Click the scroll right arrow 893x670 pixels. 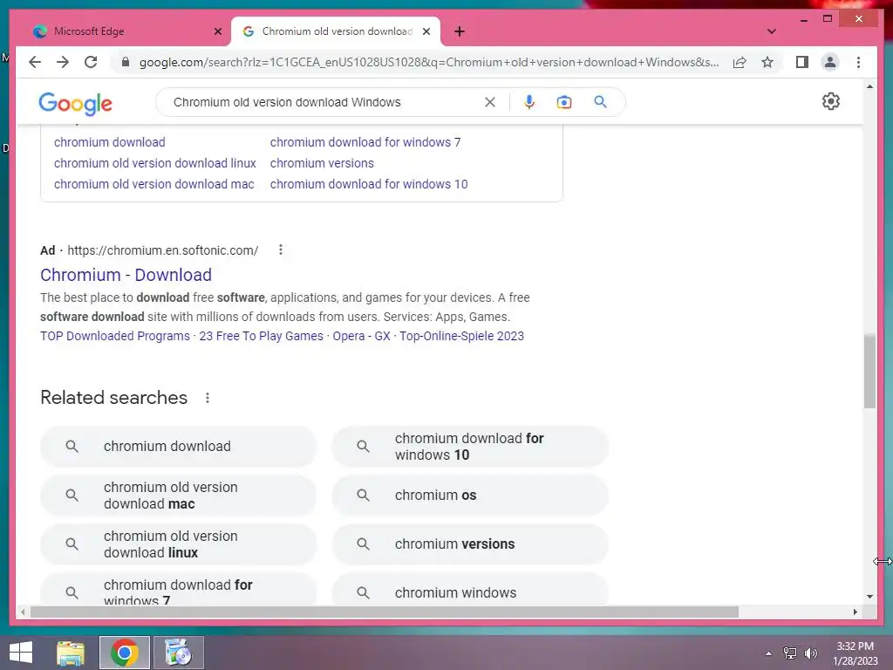coord(855,612)
